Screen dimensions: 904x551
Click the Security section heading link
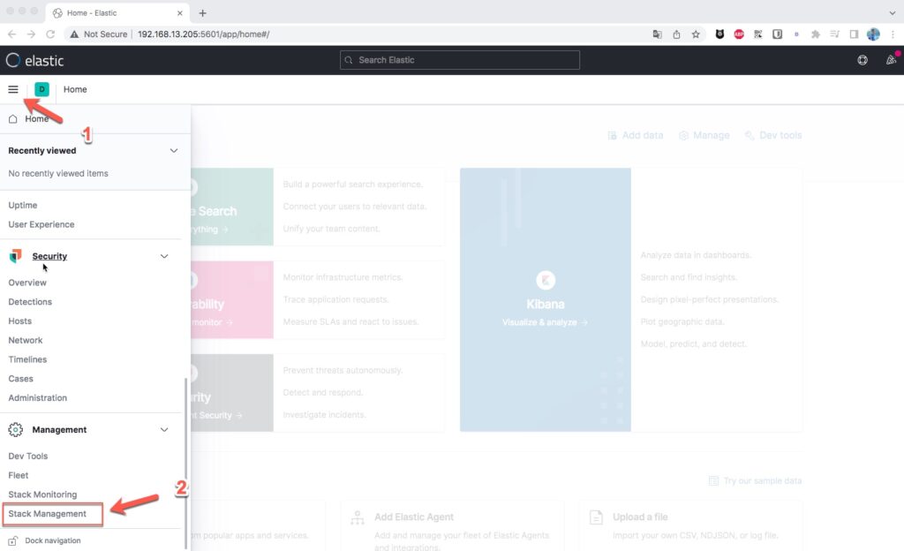[49, 256]
